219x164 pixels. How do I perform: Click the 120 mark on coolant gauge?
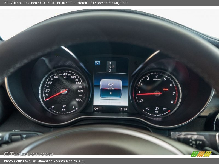[x=165, y=109]
